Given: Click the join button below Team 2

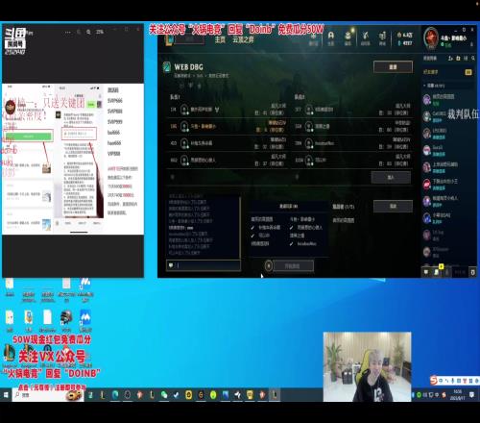Looking at the screenshot, I should [x=391, y=177].
